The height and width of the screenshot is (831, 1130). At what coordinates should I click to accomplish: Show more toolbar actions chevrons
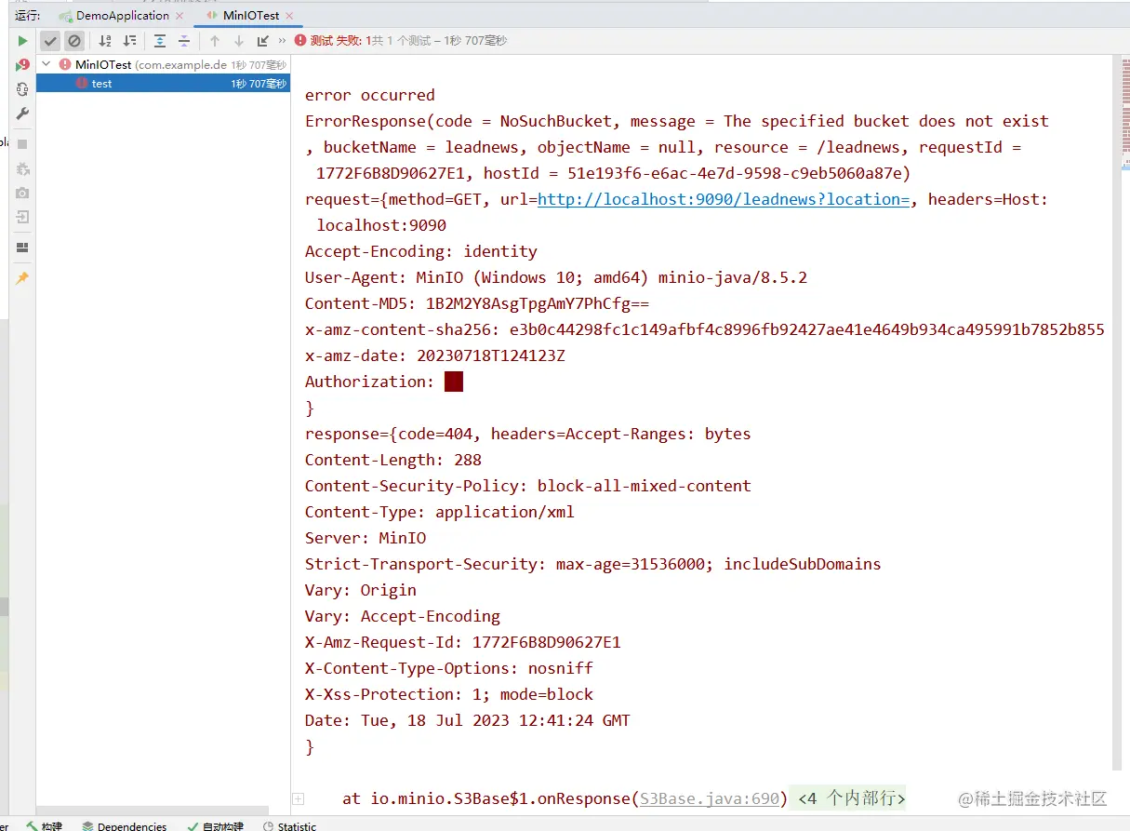tap(282, 41)
